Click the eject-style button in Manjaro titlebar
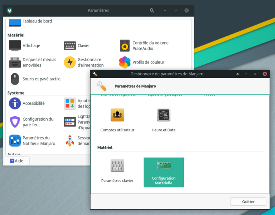The image size is (275, 215). [x=237, y=74]
